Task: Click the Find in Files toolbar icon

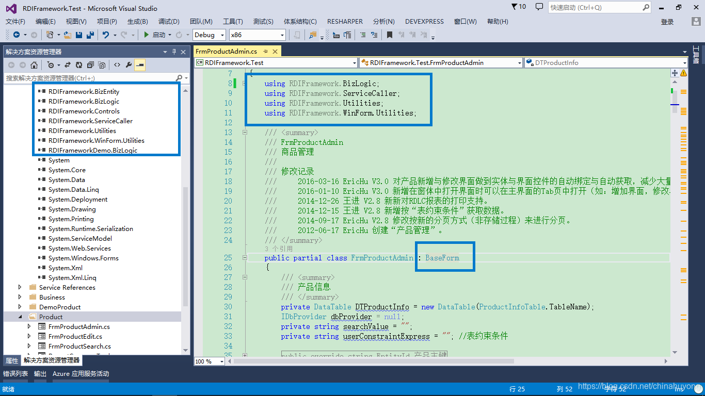Action: click(x=313, y=35)
